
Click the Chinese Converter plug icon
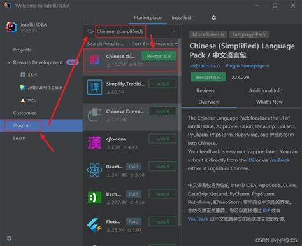coord(95,115)
